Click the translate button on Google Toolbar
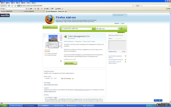171x107 pixels. point(52,9)
